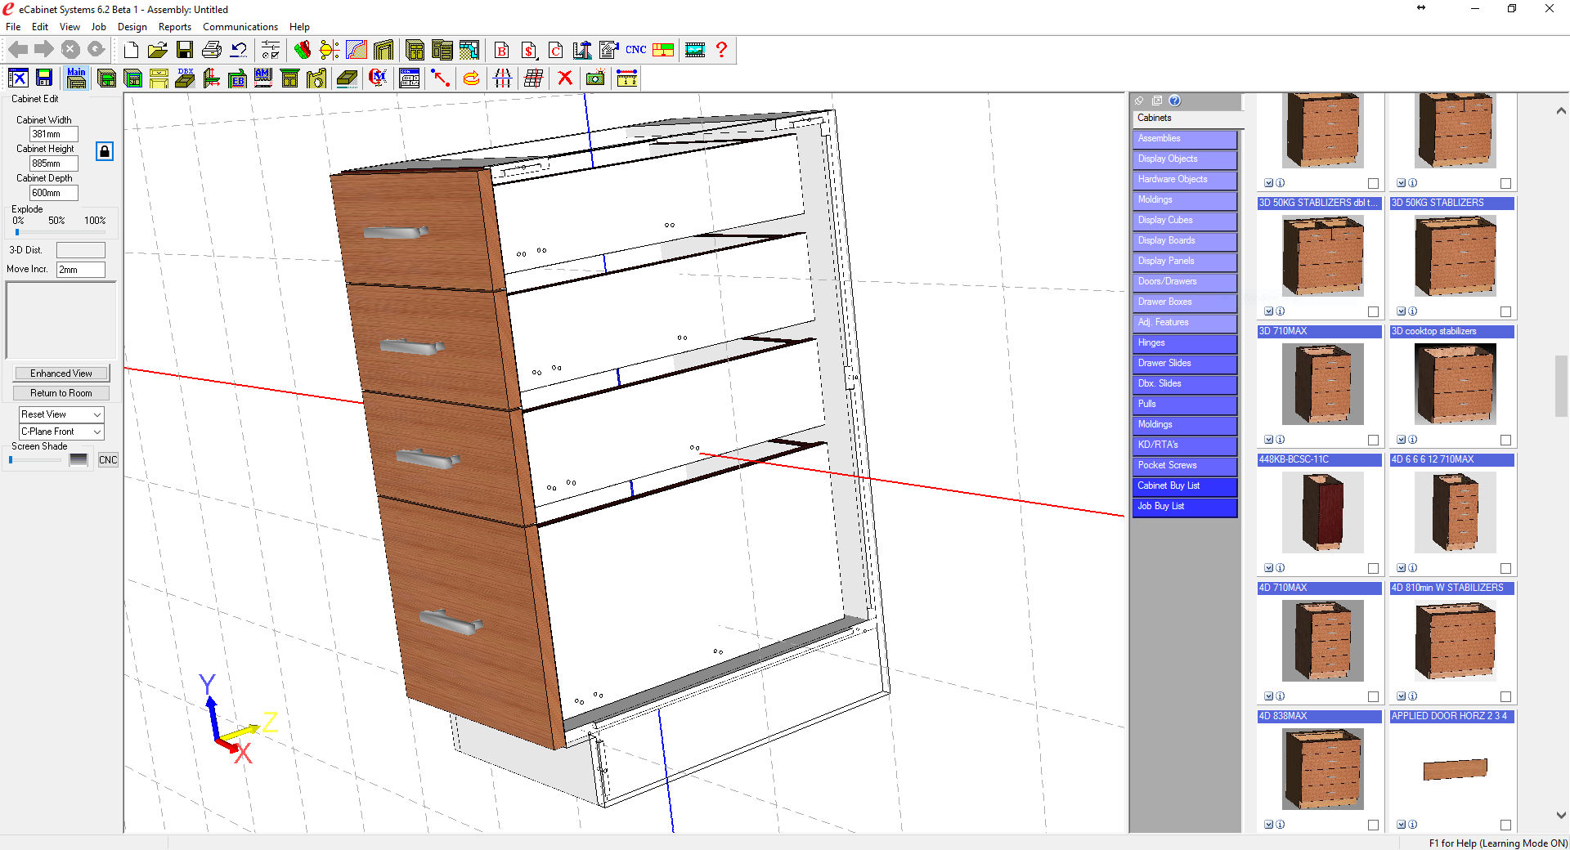Viewport: 1570px width, 850px height.
Task: Open the Design menu
Action: tap(132, 27)
